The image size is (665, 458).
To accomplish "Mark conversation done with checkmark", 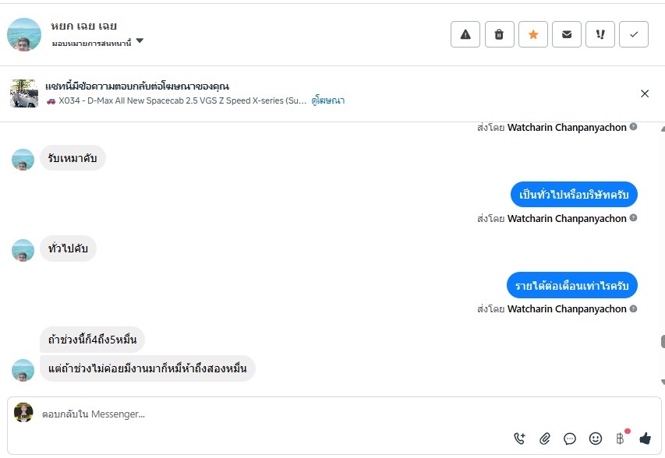I will [634, 34].
